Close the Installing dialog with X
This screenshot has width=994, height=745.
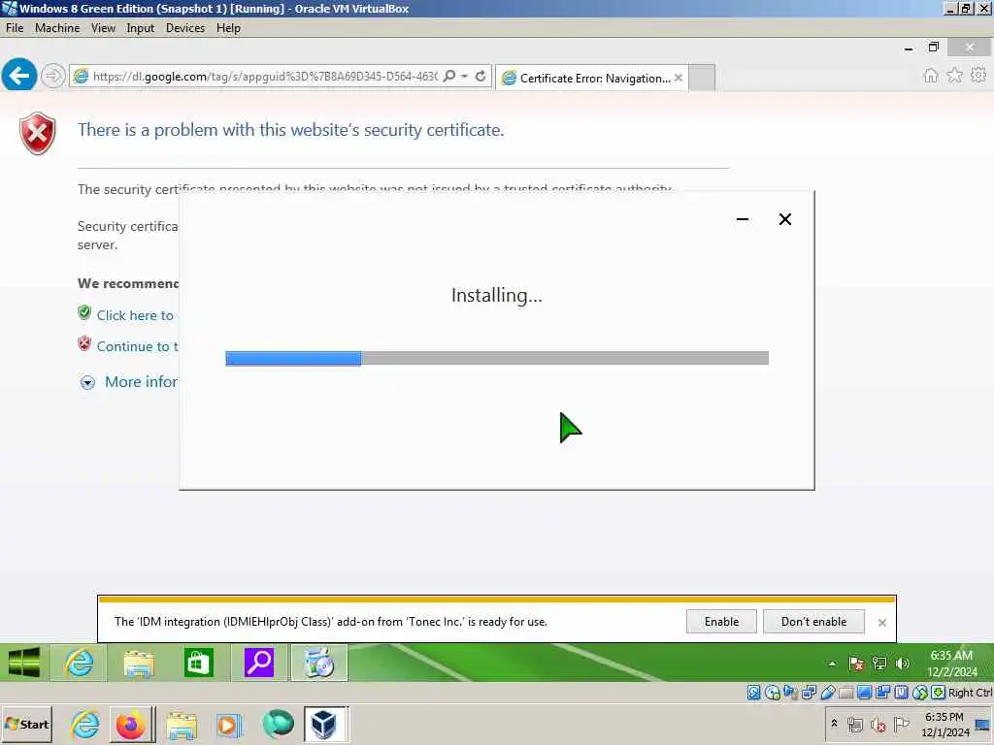[784, 219]
